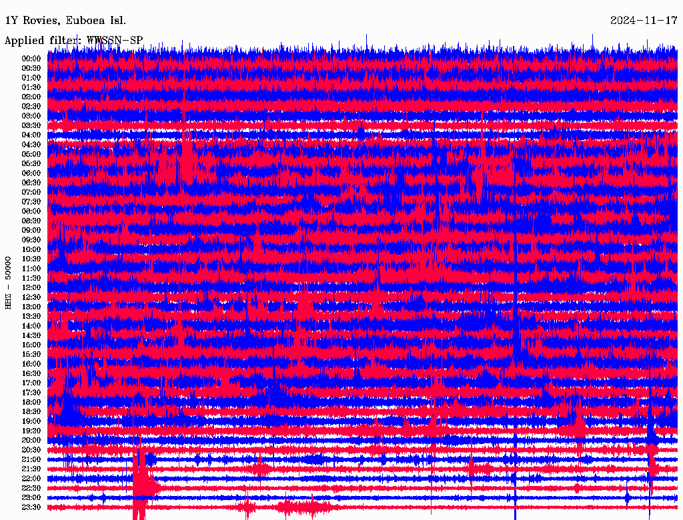Click the vertical HHZ - 50000 axis label
Screen dimensions: 683x520
coord(9,282)
